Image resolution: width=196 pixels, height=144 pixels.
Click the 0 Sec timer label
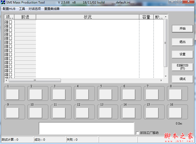[179, 124]
